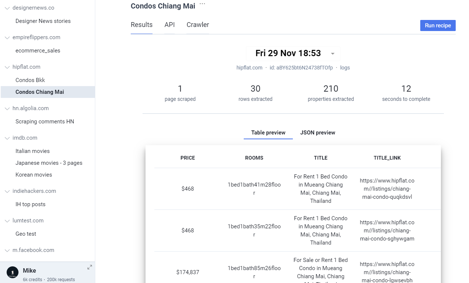Open the Condos Bkk recipe
469x283 pixels.
pyautogui.click(x=30, y=80)
